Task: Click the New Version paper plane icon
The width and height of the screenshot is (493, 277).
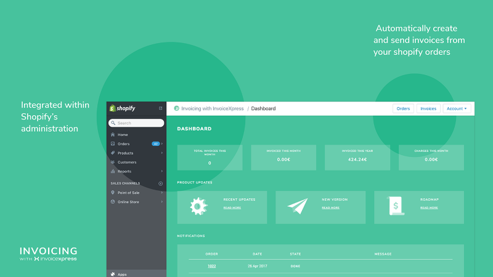Action: pos(298,206)
